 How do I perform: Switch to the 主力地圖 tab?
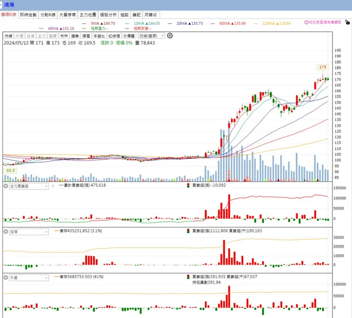(x=88, y=15)
